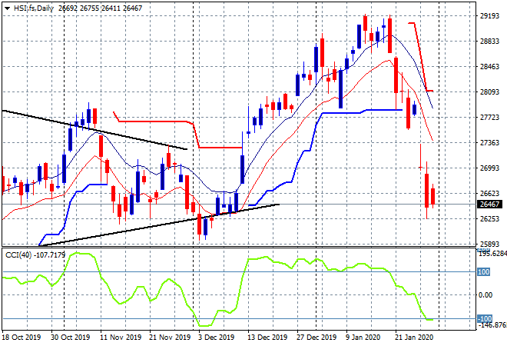The height and width of the screenshot is (346, 507).
Task: Click price axis label 28093
Action: (489, 92)
